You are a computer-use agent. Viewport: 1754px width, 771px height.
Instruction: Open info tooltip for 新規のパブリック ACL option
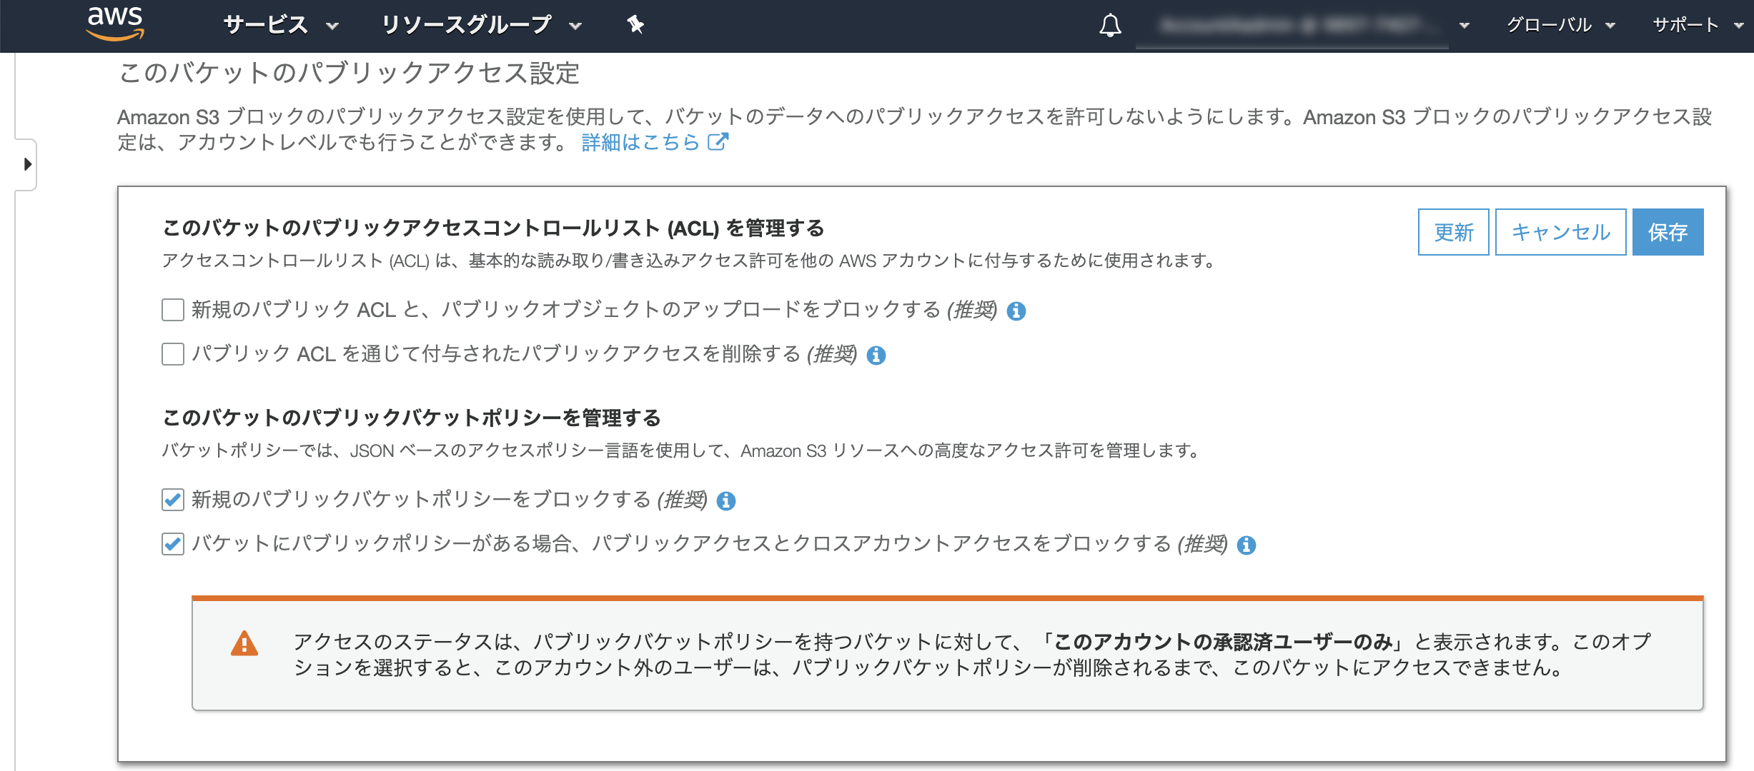click(x=1018, y=312)
